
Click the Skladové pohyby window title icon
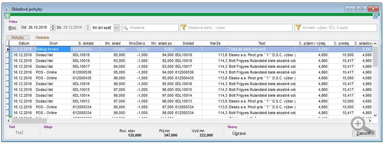pos(8,9)
